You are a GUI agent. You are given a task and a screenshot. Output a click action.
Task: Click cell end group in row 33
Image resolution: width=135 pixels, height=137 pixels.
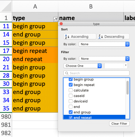click(x=35, y=92)
